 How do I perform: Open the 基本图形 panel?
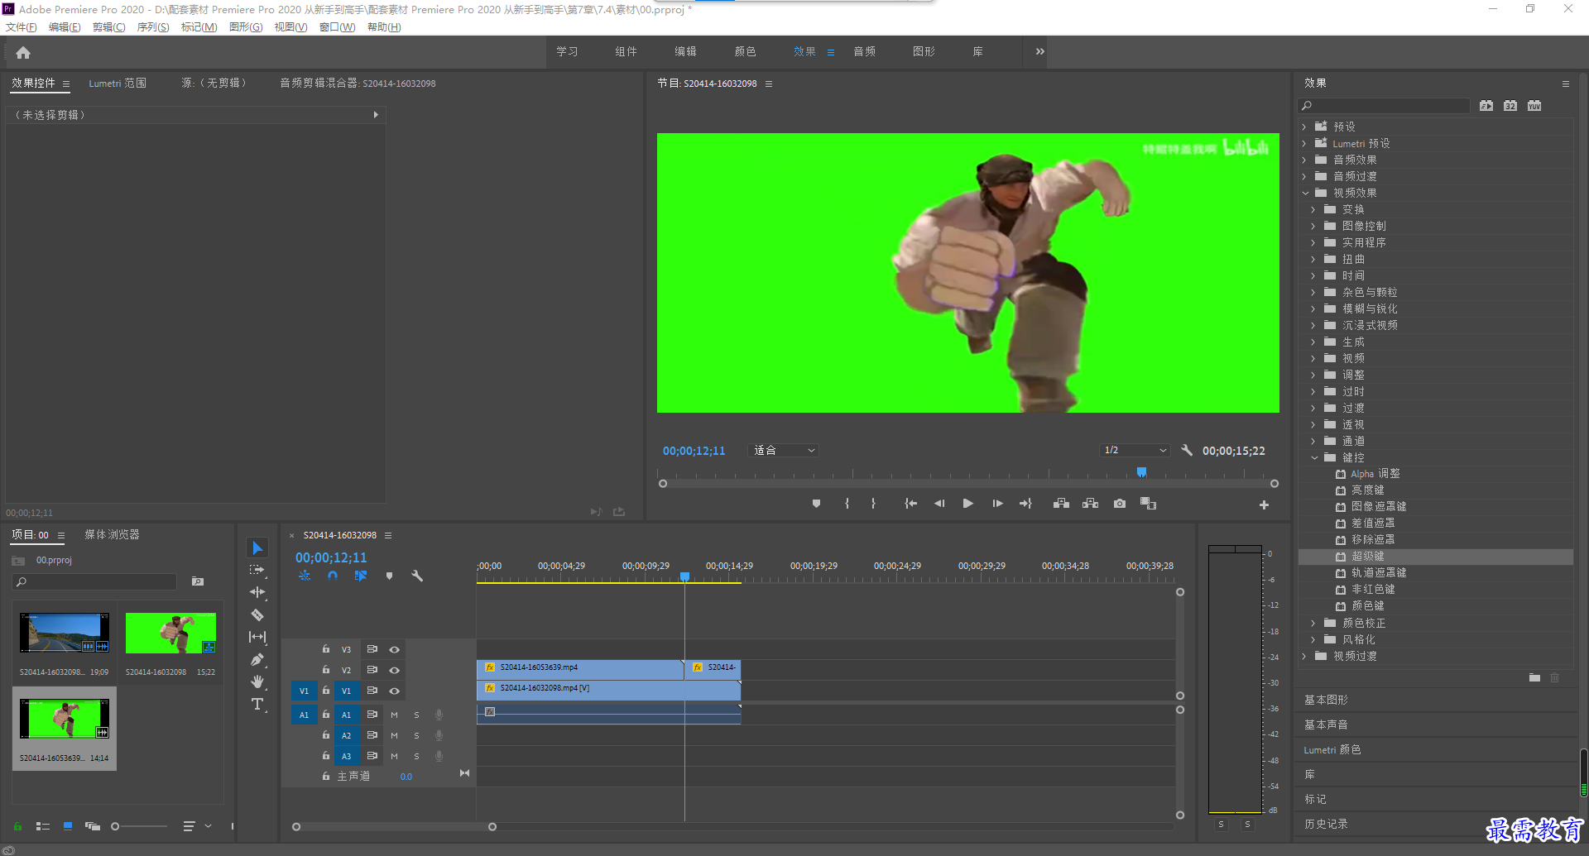[x=1326, y=700]
